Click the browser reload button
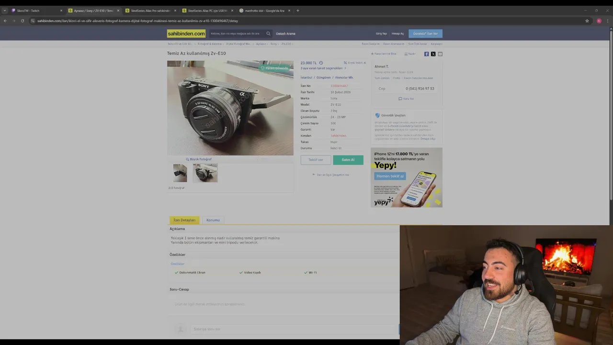This screenshot has height=345, width=613. (23, 21)
